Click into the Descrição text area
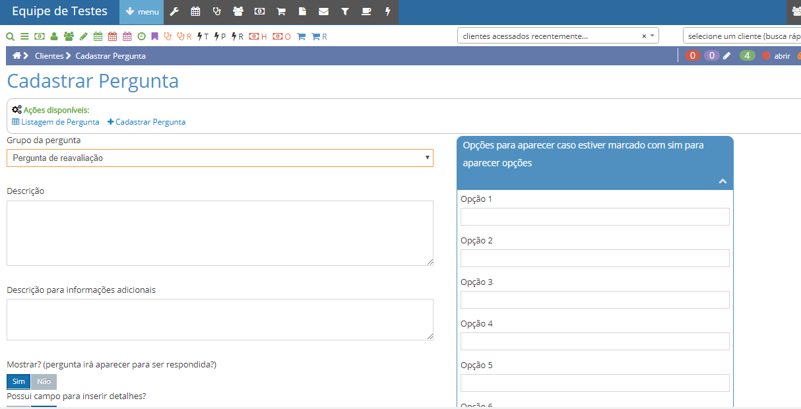The height and width of the screenshot is (409, 801). click(220, 233)
